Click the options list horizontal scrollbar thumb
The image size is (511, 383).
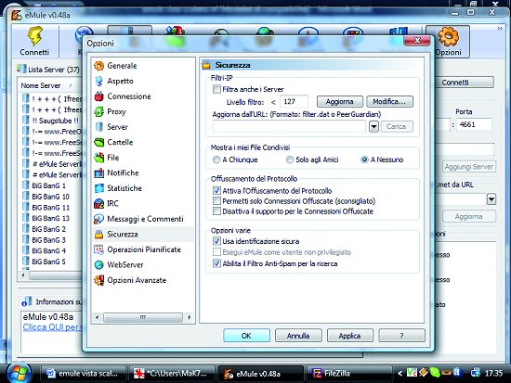[143, 317]
